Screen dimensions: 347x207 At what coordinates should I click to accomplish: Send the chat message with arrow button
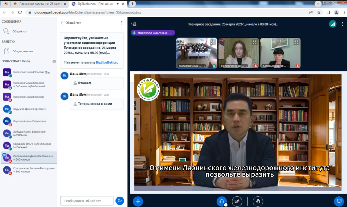(x=120, y=201)
